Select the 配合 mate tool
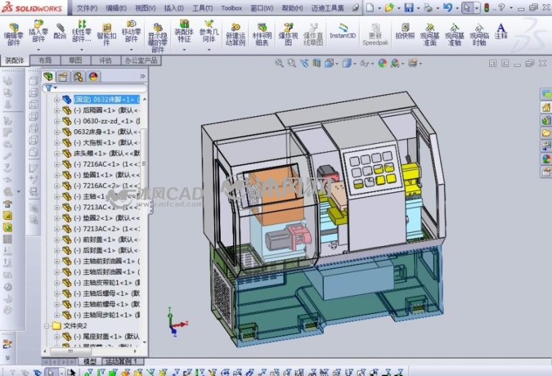The height and width of the screenshot is (376, 552). point(60,32)
